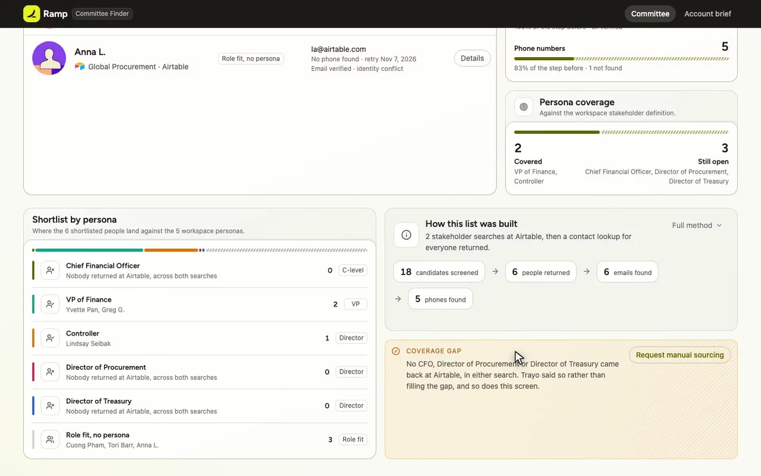
Task: Click 'Email verified · identity conflict' text
Action: coord(357,69)
